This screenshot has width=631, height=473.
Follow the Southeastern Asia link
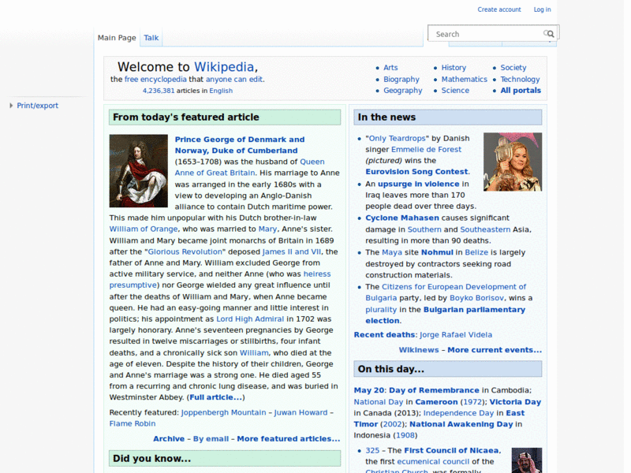coord(485,229)
